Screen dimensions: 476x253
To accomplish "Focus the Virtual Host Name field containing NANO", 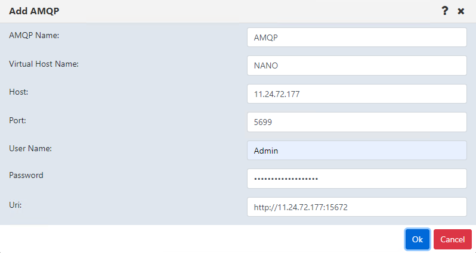I will point(357,65).
